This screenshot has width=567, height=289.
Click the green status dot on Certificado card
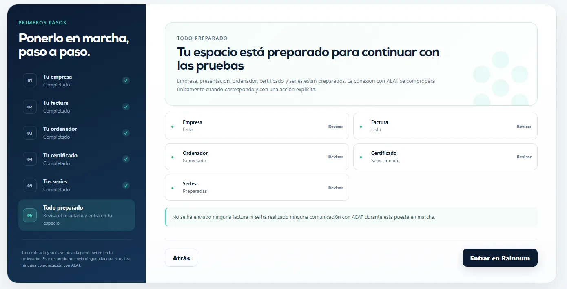point(361,157)
